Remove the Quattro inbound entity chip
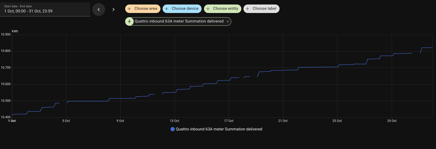The width and height of the screenshot is (436, 149). 228,21
